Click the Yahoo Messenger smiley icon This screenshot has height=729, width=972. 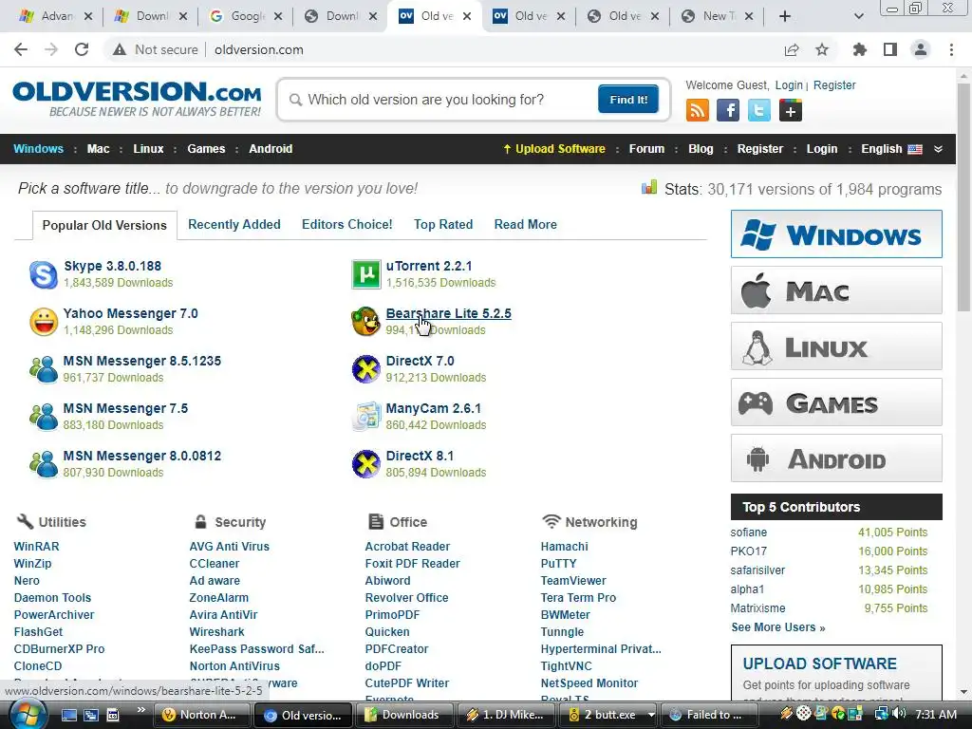pos(44,322)
